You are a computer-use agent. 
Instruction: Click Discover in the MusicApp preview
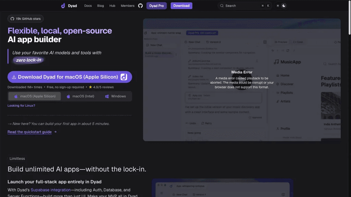(x=285, y=84)
